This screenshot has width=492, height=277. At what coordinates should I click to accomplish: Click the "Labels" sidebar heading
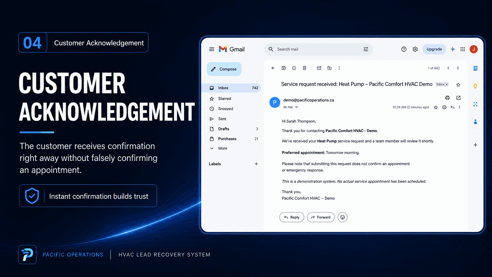point(215,164)
